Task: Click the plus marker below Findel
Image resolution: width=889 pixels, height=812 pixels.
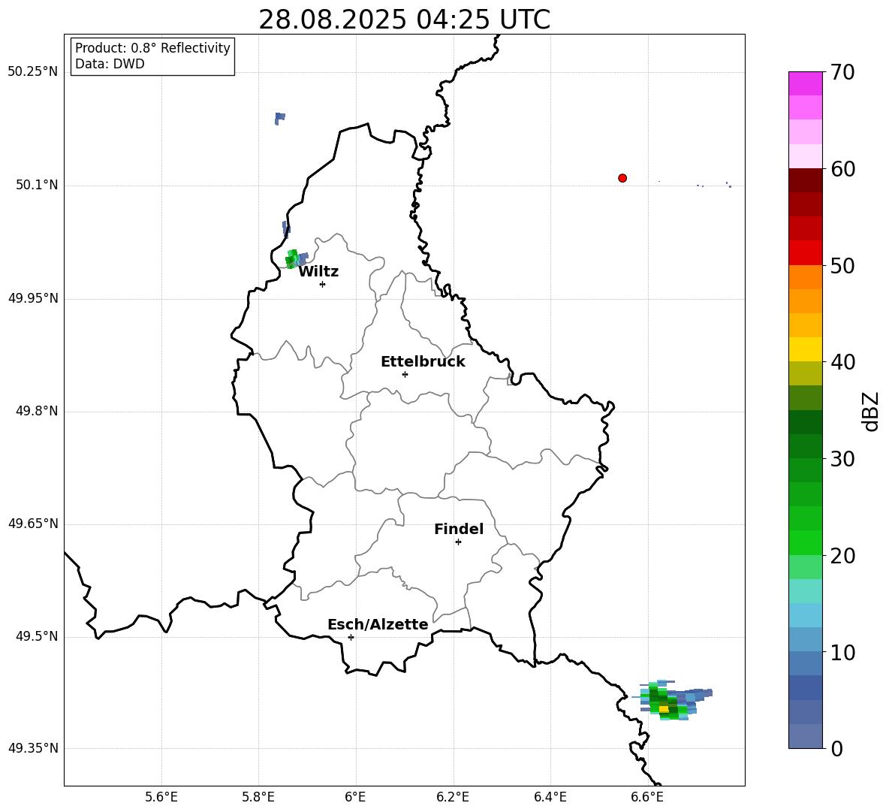Action: 458,542
